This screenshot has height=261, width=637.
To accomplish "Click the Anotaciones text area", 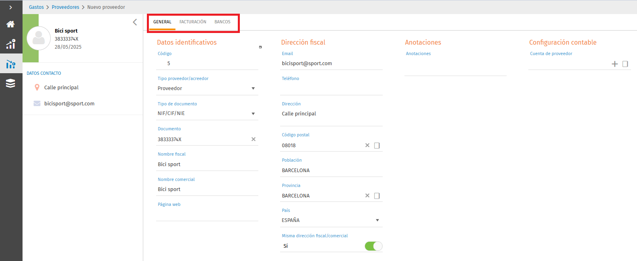I will (456, 67).
